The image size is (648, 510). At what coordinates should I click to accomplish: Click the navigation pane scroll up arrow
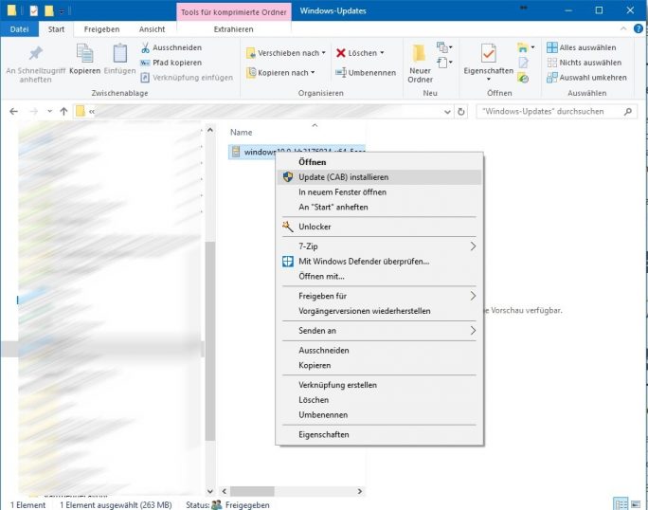click(210, 130)
